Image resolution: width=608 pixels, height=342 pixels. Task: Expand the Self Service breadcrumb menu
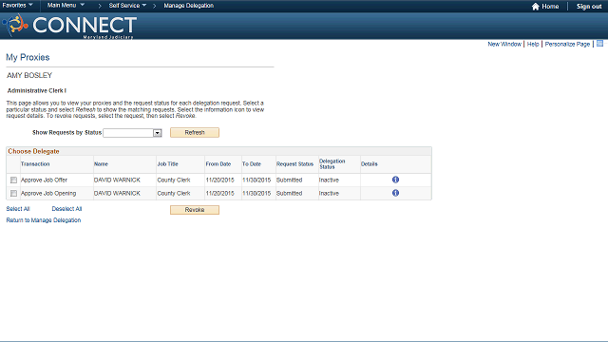(127, 6)
